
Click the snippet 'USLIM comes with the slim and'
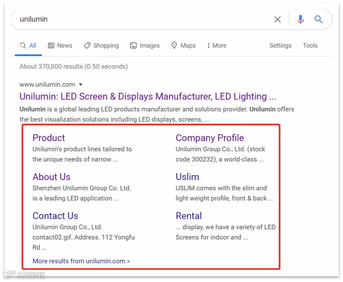coord(221,188)
